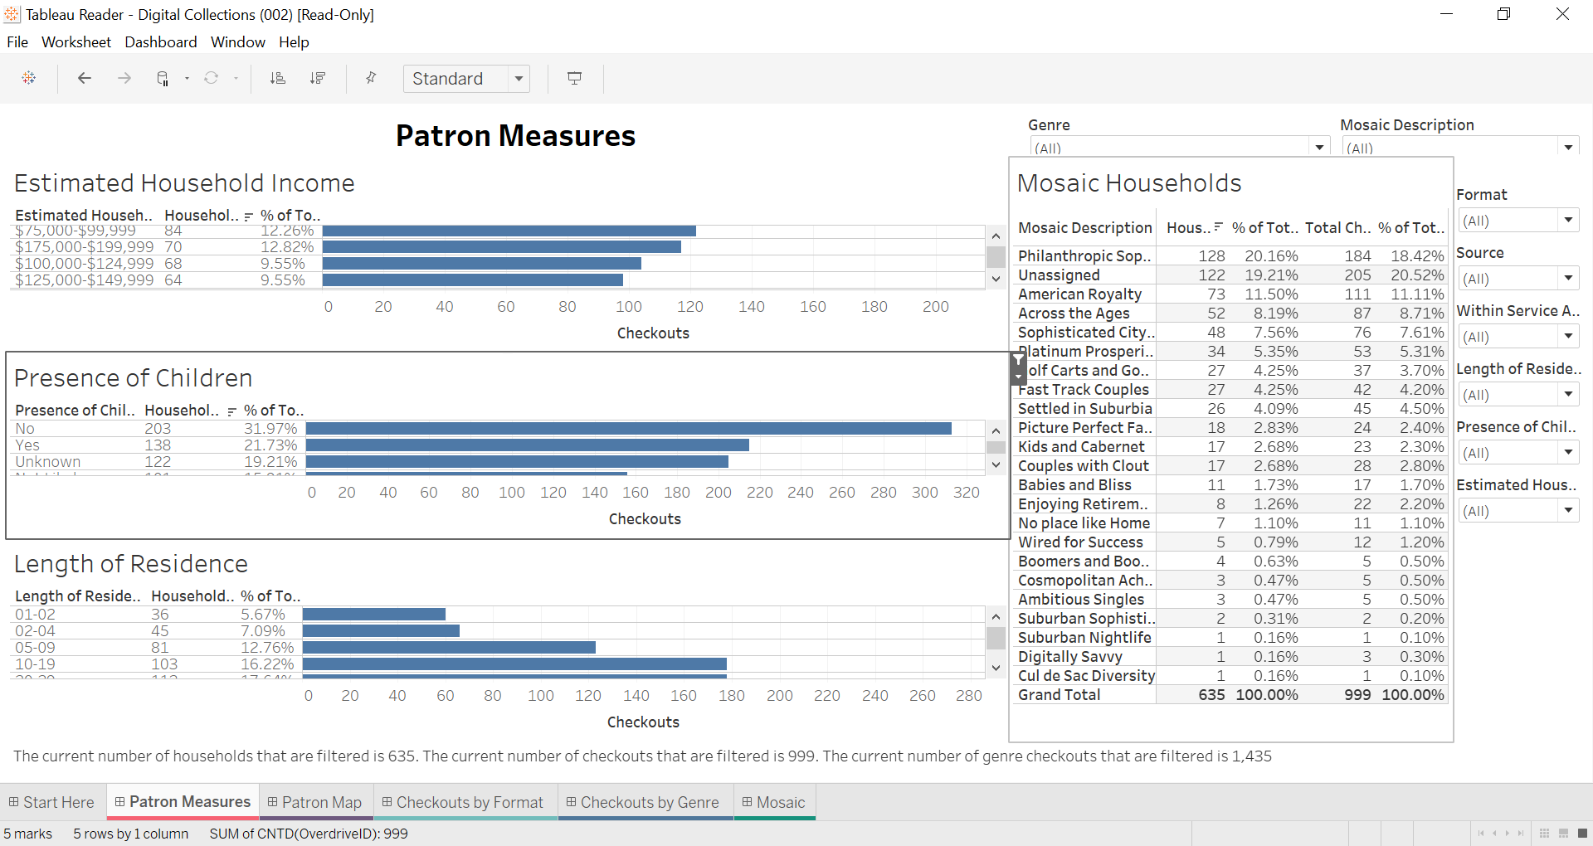Click the Back arrow in toolbar
Screen dimensions: 1593x846
(x=84, y=78)
